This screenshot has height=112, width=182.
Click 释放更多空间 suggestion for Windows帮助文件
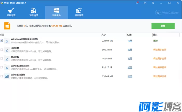pos(160,68)
